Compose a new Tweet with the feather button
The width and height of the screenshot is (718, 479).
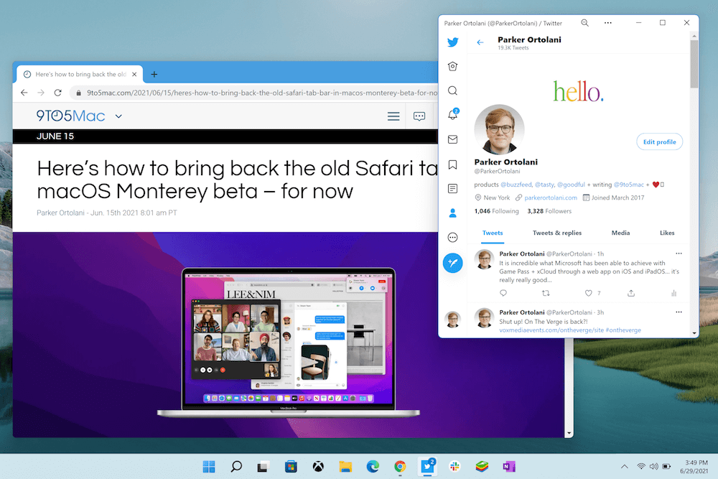[x=452, y=263]
